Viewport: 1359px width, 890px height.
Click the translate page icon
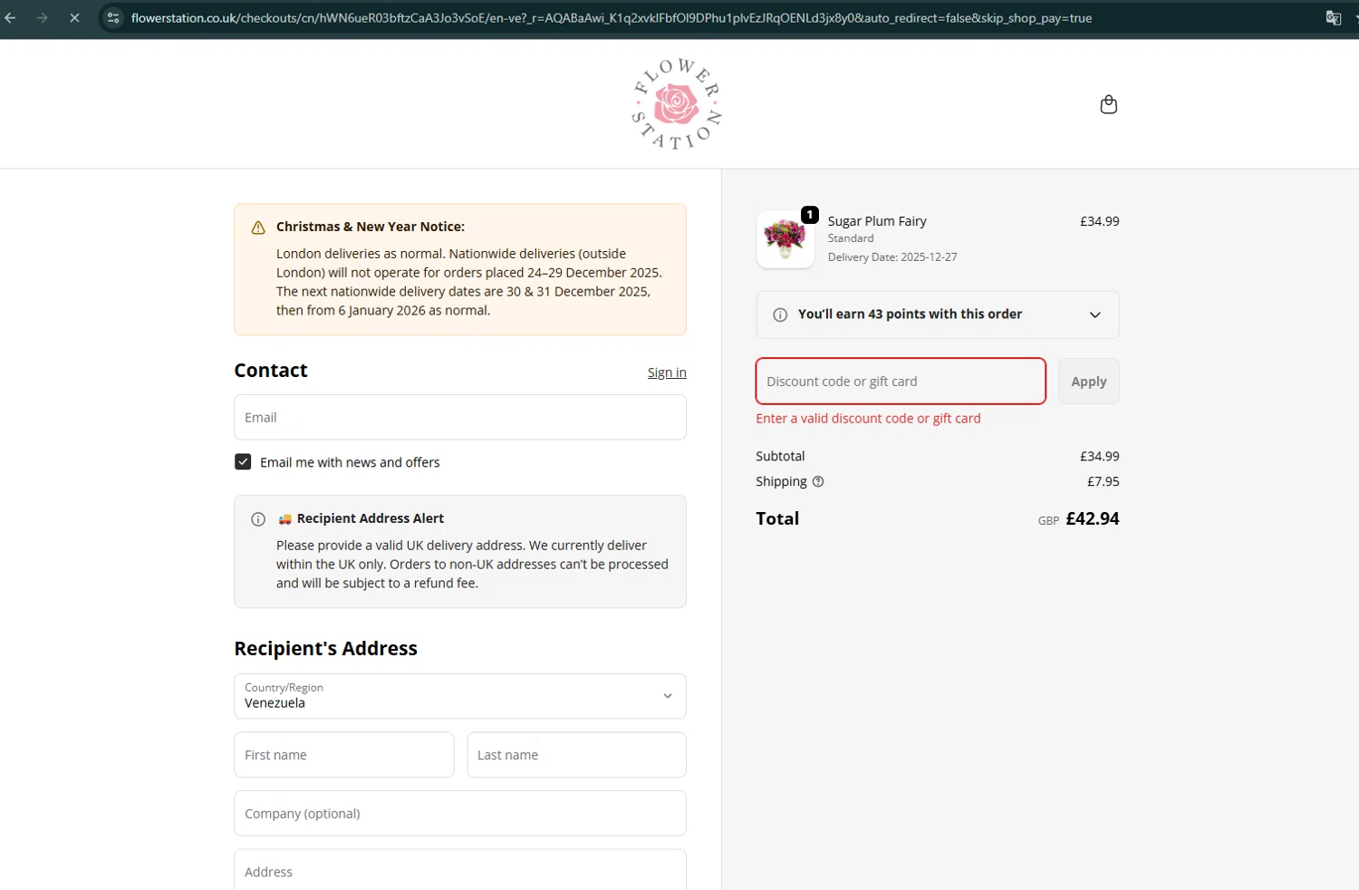[1333, 17]
